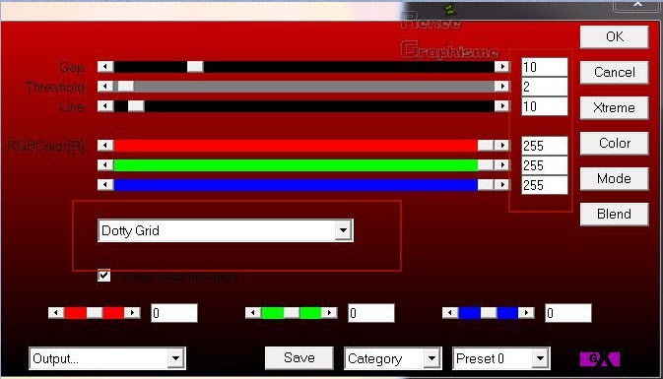Click the Threshold slider handle
The image size is (663, 379).
coord(125,87)
